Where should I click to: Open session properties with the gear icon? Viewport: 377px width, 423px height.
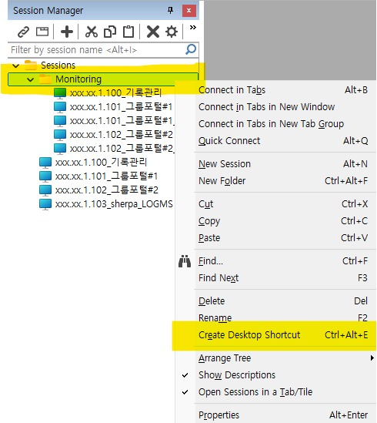pos(172,32)
